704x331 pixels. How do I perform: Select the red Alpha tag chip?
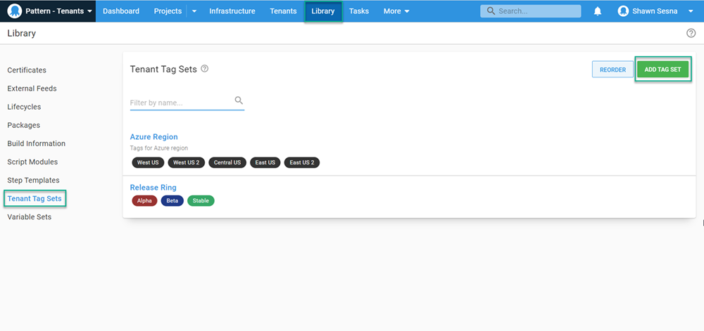[144, 201]
